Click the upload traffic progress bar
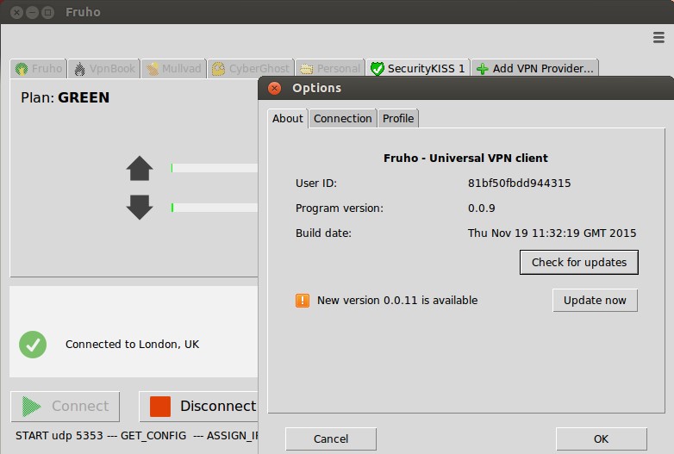Screen dimensions: 674x454 click(x=215, y=168)
